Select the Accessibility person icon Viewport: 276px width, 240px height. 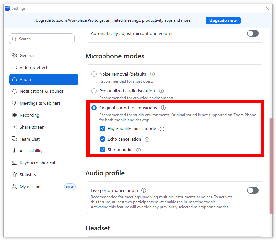point(14,151)
